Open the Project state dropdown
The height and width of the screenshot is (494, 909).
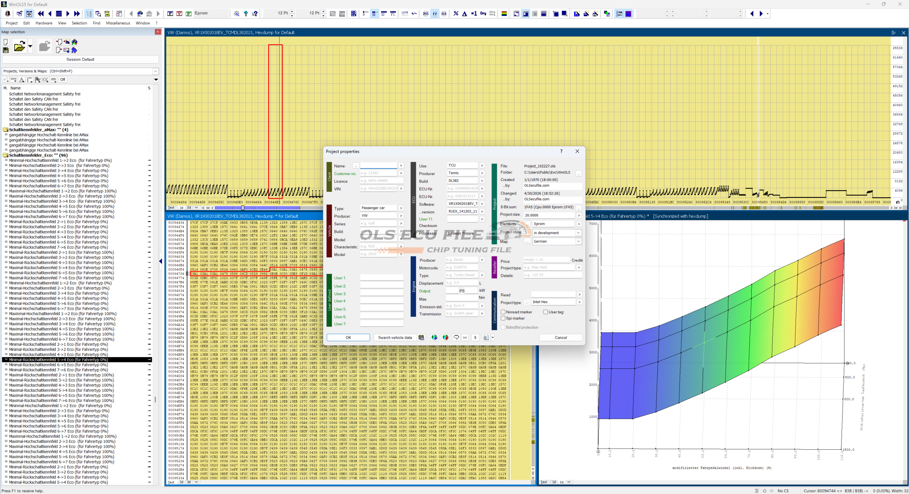[x=578, y=233]
